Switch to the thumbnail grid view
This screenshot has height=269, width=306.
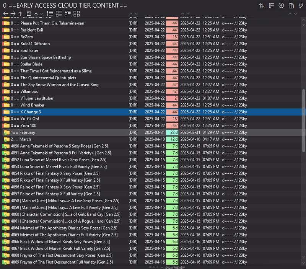76,13
